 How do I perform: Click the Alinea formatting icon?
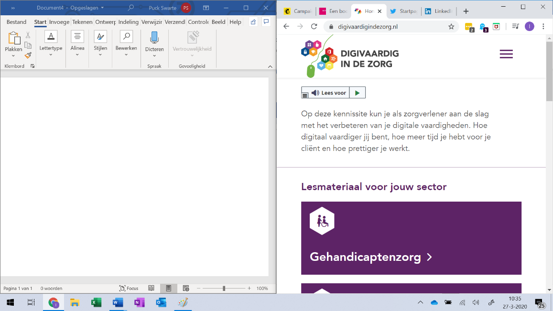[77, 36]
